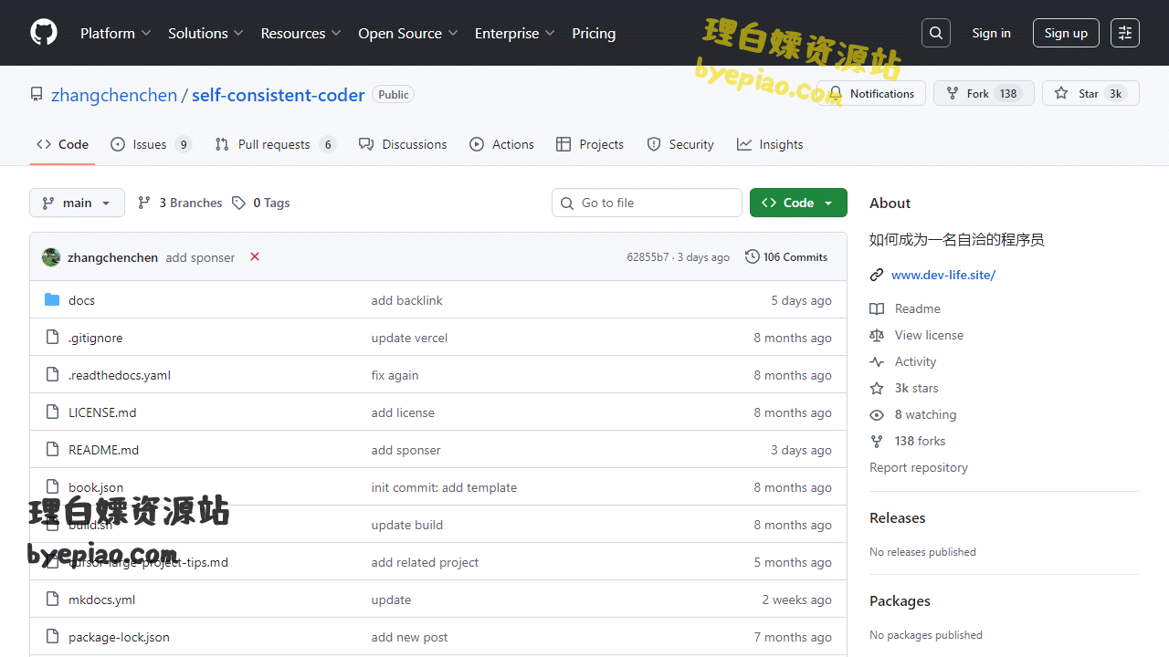
Task: Open the 'add sponser' latest commit message
Action: point(200,257)
